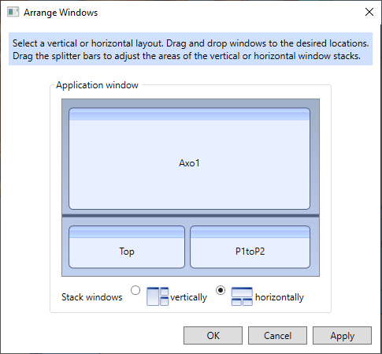
Task: Click the blue instruction text banner
Action: (x=191, y=49)
